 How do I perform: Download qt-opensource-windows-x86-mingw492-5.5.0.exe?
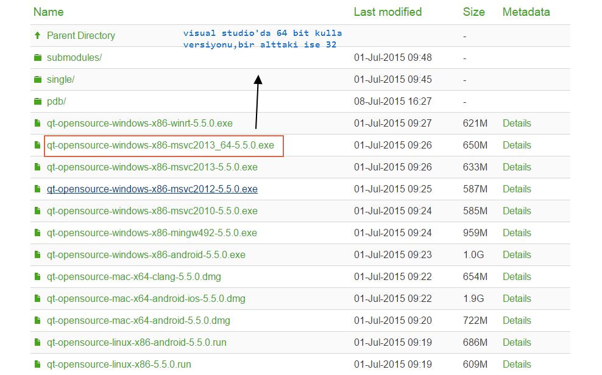pos(152,233)
